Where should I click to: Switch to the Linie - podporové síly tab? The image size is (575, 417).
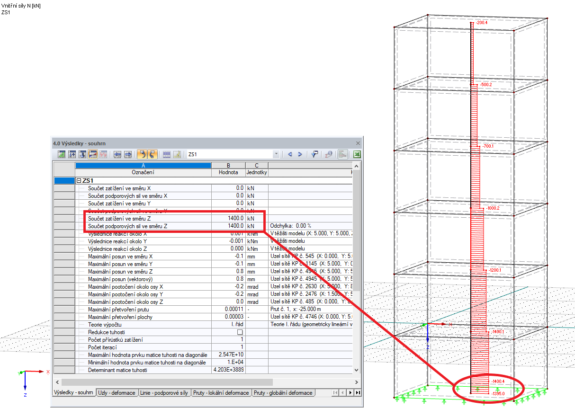pyautogui.click(x=164, y=393)
